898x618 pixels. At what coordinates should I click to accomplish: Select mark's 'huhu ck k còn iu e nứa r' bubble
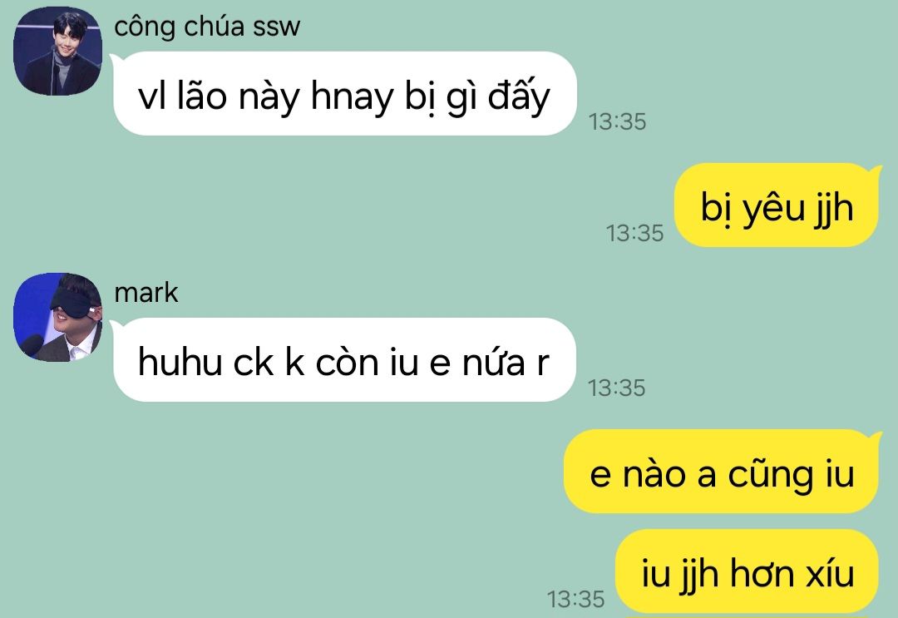(x=344, y=359)
